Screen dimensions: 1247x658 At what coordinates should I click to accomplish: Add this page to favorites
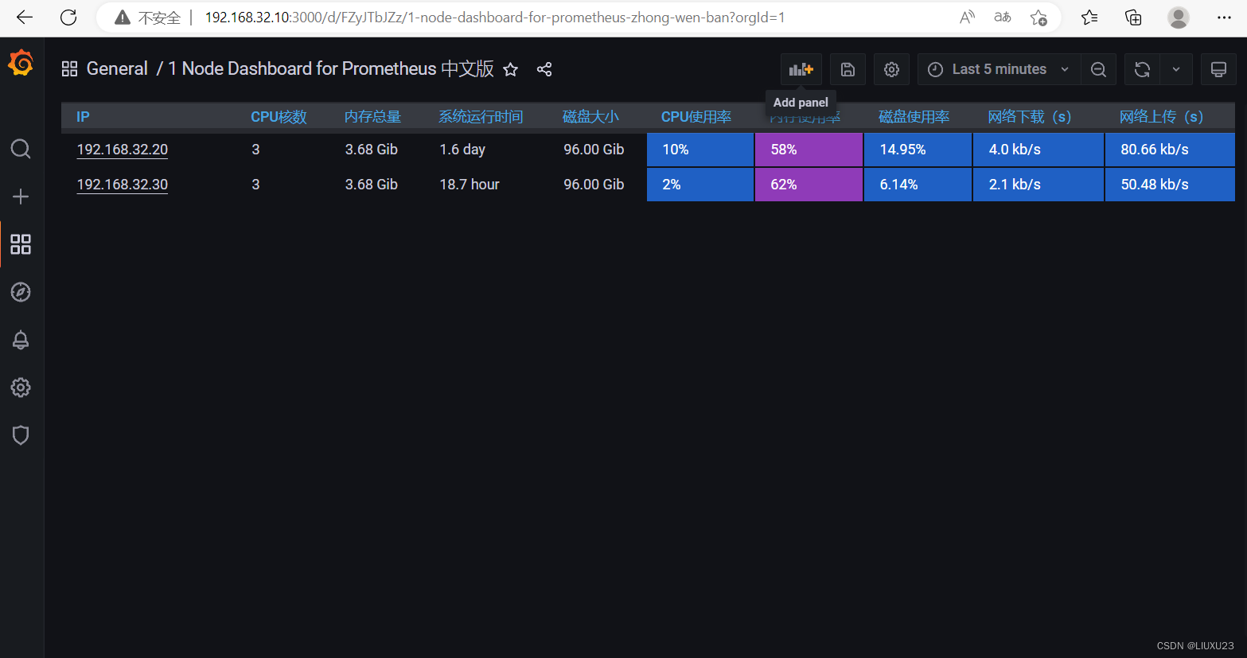click(1039, 18)
